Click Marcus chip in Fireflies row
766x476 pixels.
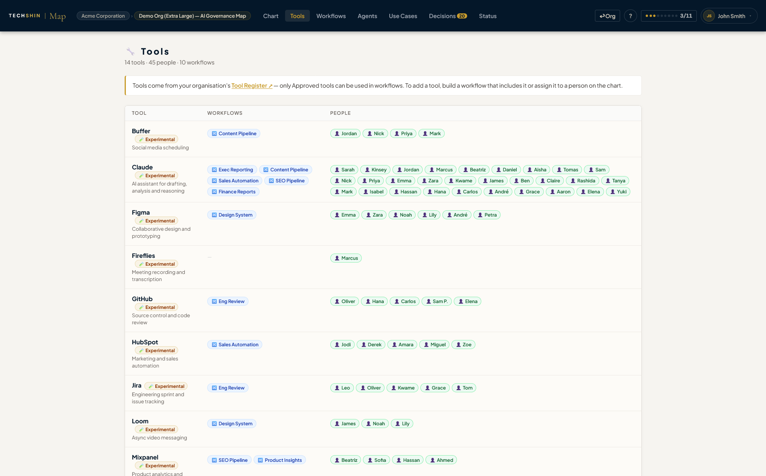(x=346, y=258)
